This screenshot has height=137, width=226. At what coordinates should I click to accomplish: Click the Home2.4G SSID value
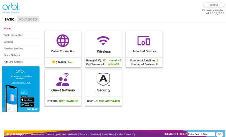pyautogui.click(x=115, y=60)
